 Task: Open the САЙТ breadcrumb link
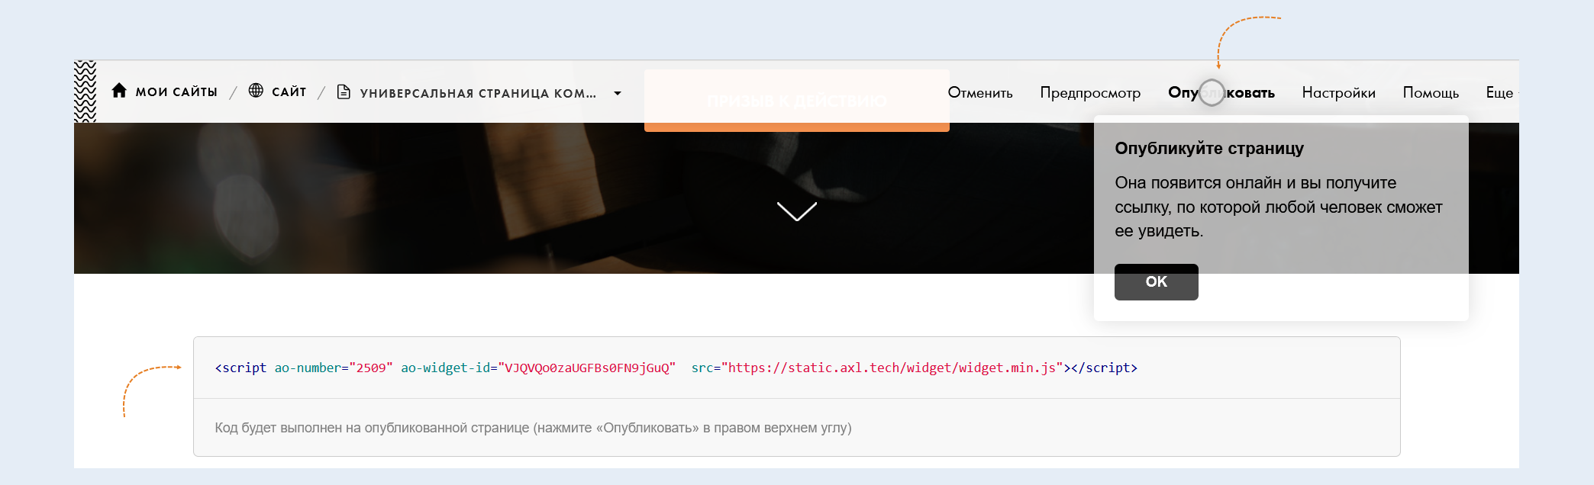pos(289,92)
